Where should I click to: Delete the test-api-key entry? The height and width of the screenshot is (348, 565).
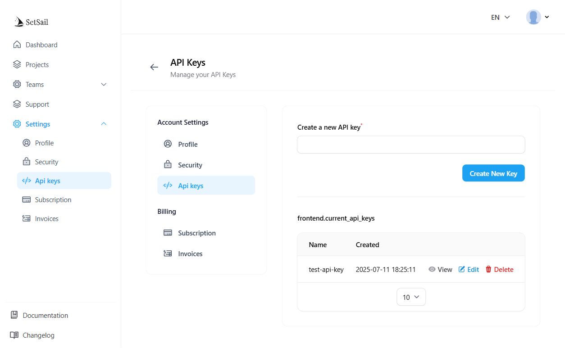click(499, 270)
